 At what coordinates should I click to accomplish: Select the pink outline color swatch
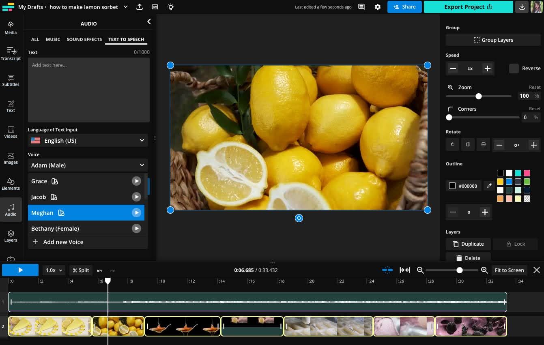pyautogui.click(x=527, y=173)
